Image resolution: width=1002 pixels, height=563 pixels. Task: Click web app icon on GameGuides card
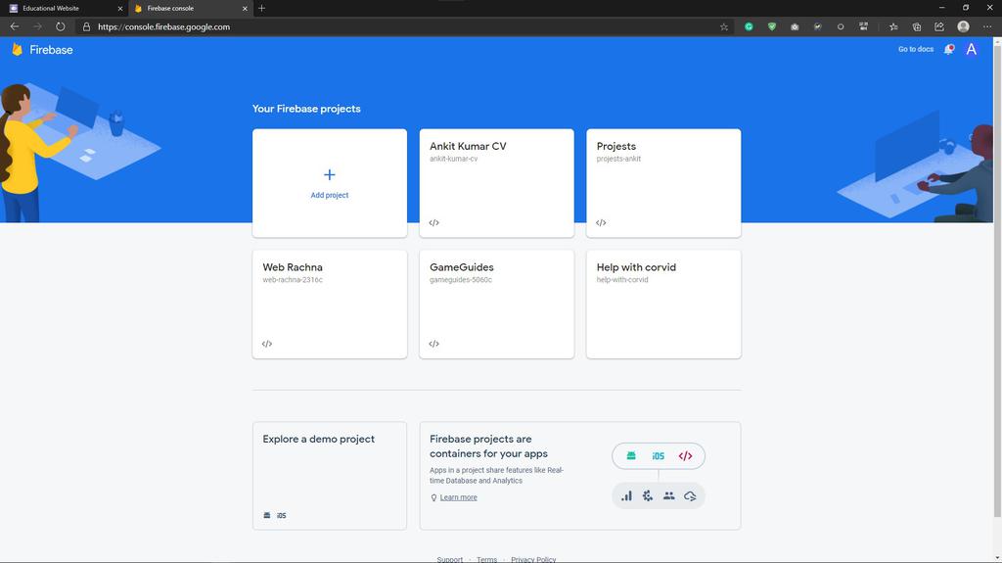pyautogui.click(x=433, y=344)
